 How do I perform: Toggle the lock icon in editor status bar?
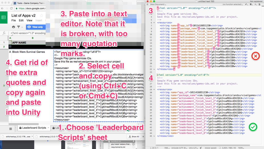pos(201,148)
